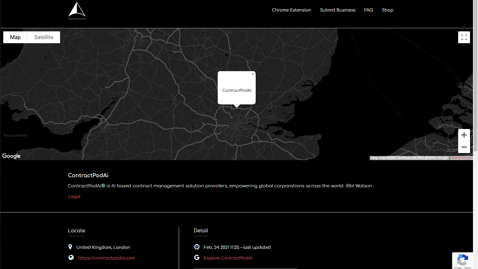Image resolution: width=478 pixels, height=269 pixels.
Task: Zoom out on the map
Action: [x=464, y=147]
